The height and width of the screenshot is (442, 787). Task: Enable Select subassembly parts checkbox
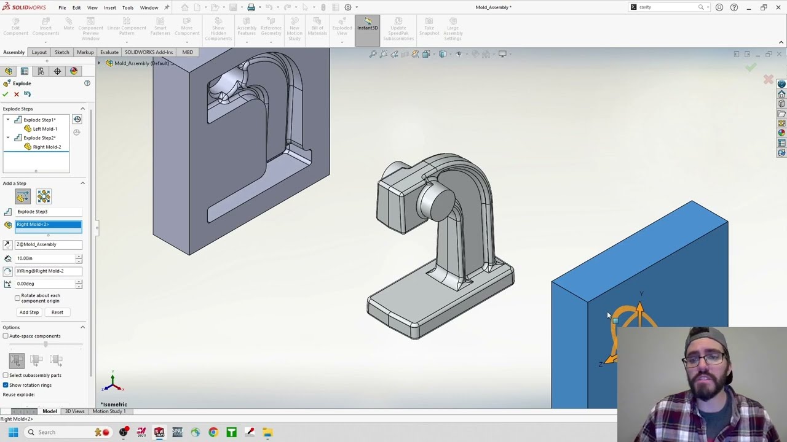click(6, 375)
